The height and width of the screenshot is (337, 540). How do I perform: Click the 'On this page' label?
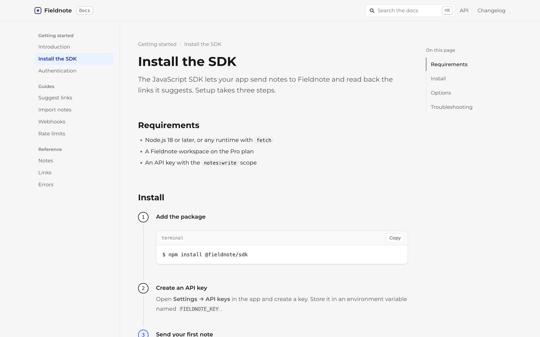[440, 50]
